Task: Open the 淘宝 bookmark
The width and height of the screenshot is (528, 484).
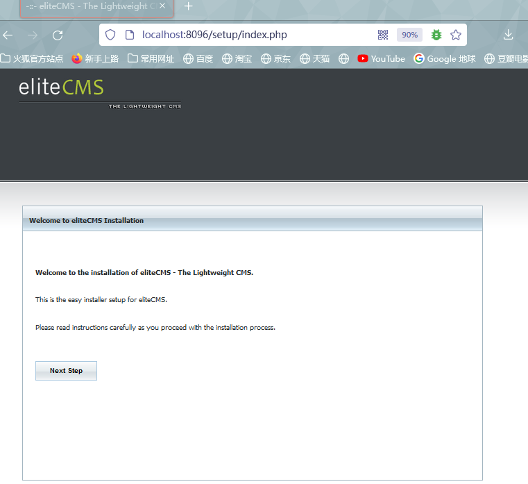Action: click(x=237, y=58)
